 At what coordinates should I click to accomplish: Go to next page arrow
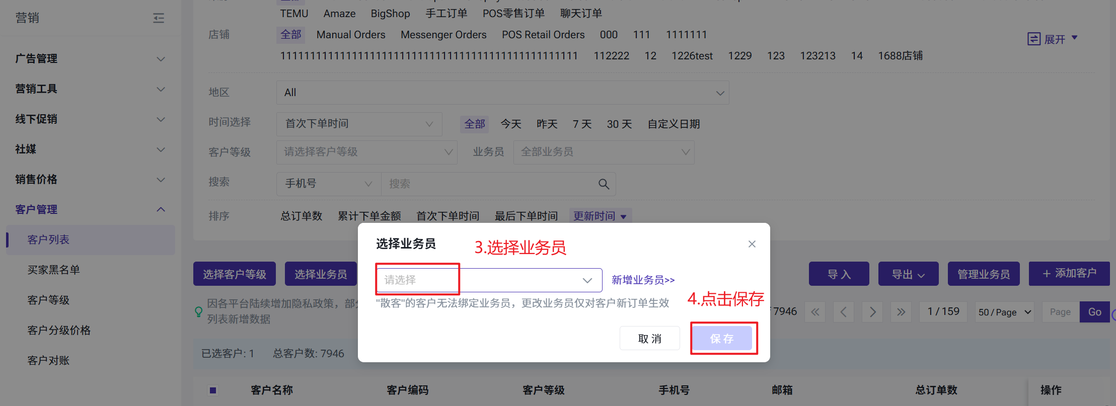pos(872,312)
